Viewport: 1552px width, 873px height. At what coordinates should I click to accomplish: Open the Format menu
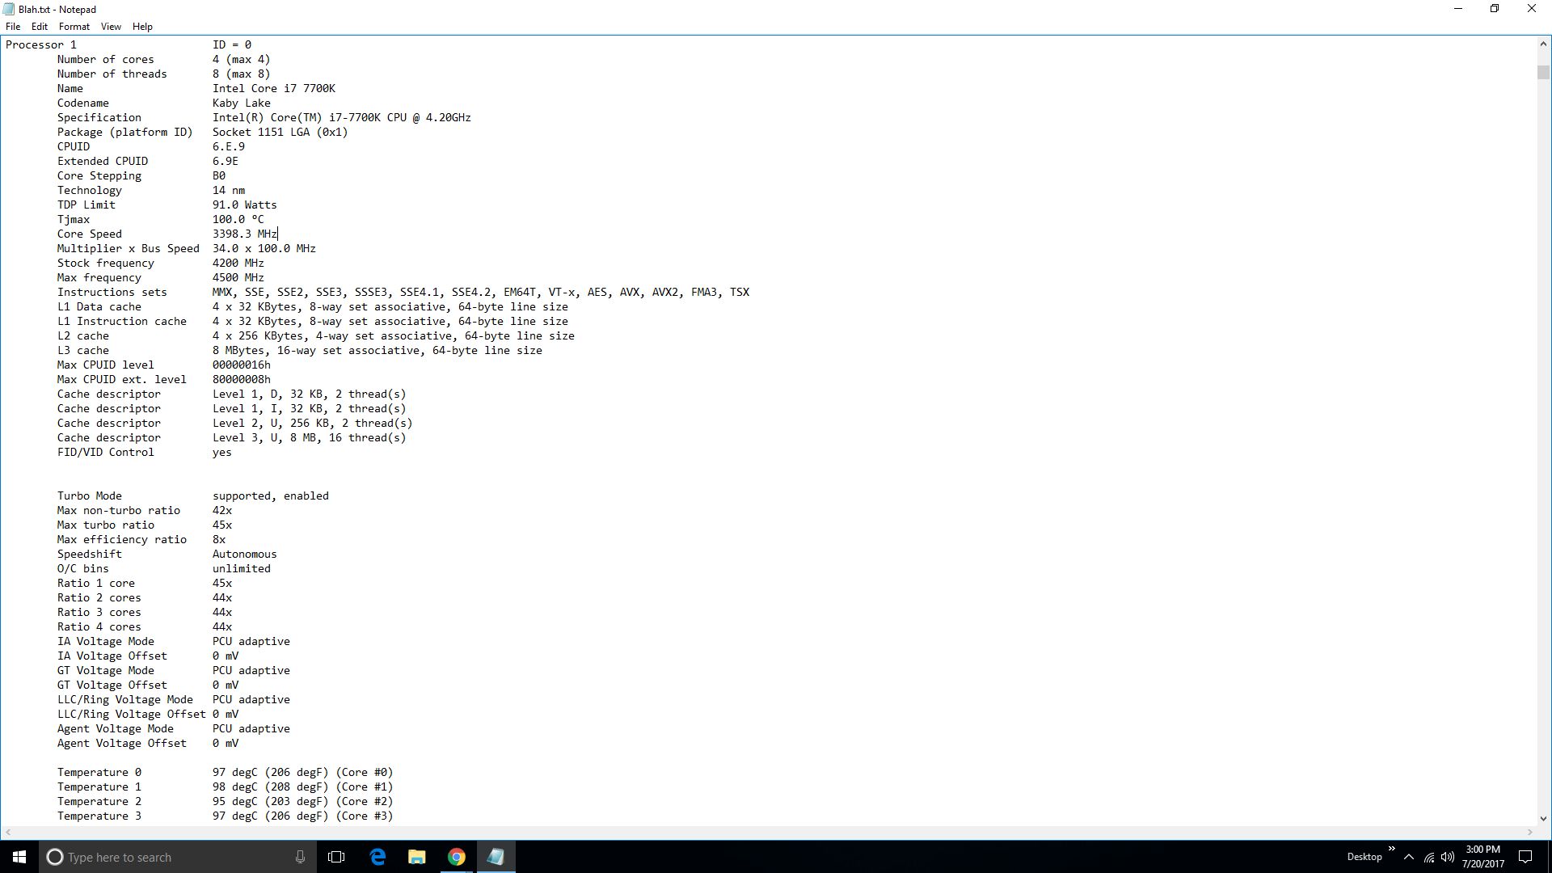click(74, 27)
